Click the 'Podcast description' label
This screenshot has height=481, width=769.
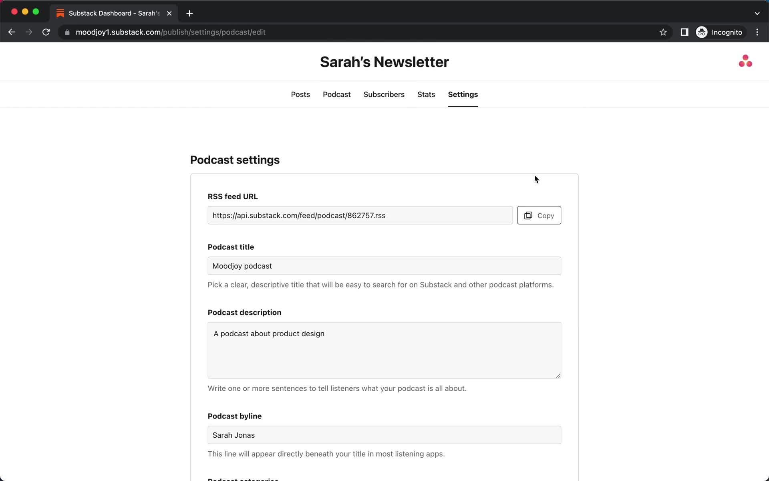(x=244, y=312)
